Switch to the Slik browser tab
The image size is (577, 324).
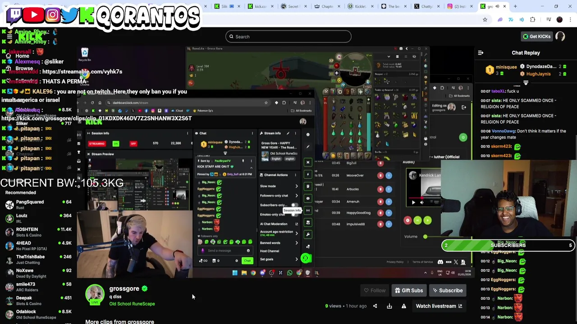(228, 6)
